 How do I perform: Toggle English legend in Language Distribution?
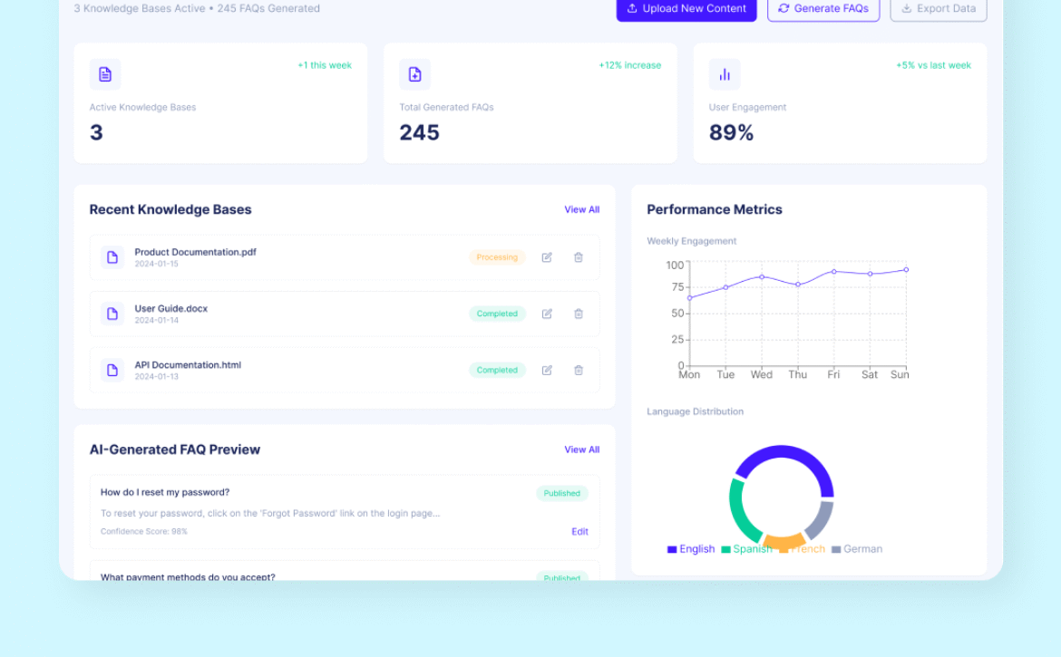click(x=691, y=549)
